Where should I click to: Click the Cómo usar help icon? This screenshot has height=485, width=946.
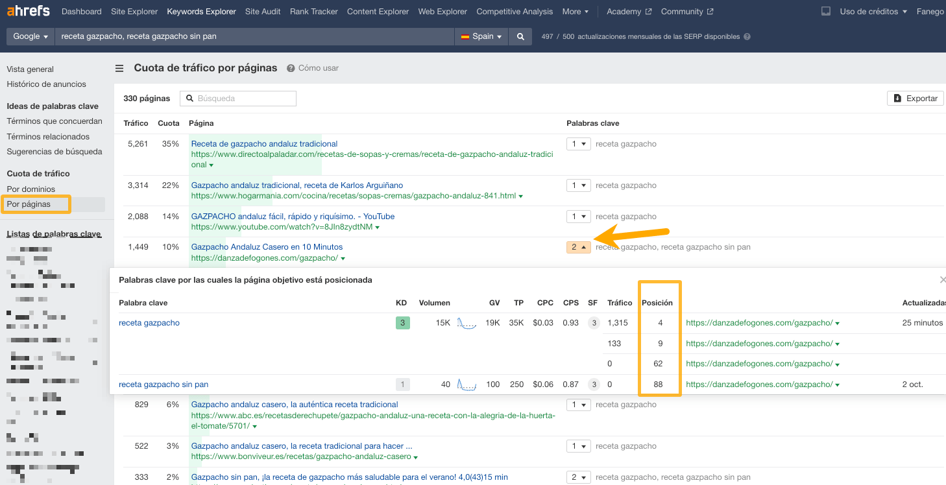coord(291,68)
